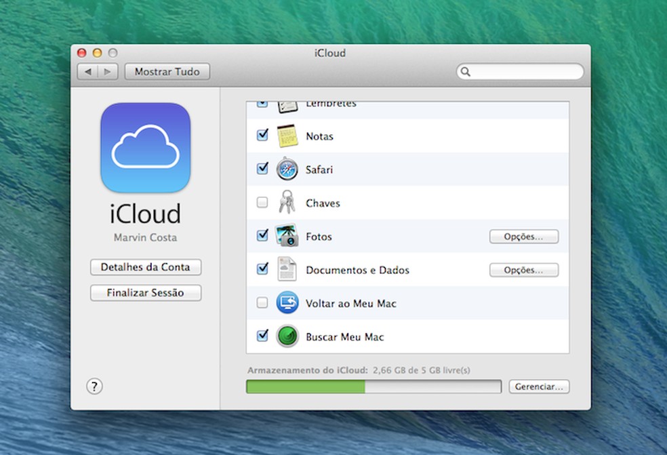The image size is (667, 455).
Task: Click the iCloud storage progress bar
Action: (x=373, y=387)
